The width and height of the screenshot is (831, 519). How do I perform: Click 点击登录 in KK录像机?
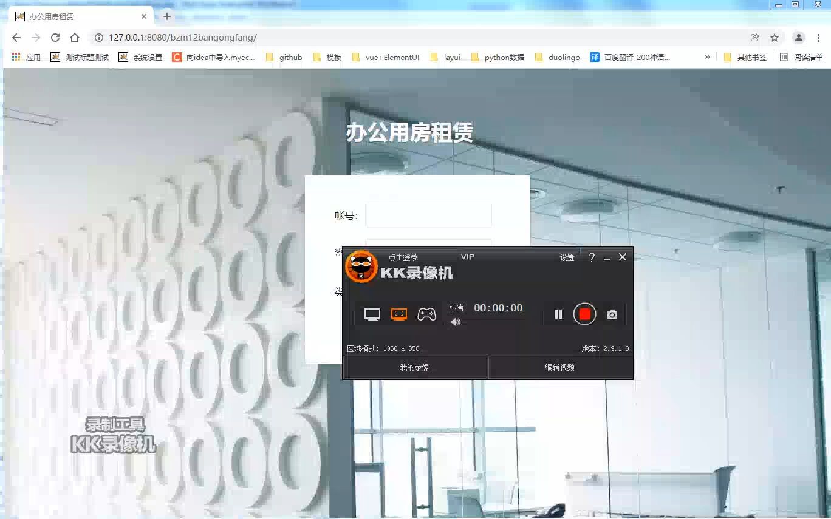403,257
